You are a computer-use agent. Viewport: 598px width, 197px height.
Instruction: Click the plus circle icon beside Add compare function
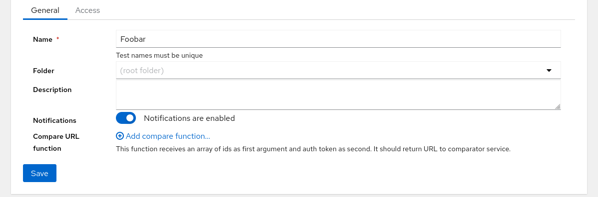pos(120,136)
